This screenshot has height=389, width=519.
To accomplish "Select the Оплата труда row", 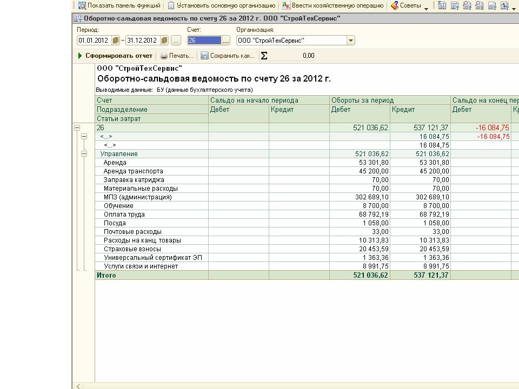I will tap(307, 214).
